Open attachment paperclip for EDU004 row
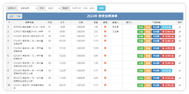 [180, 36]
